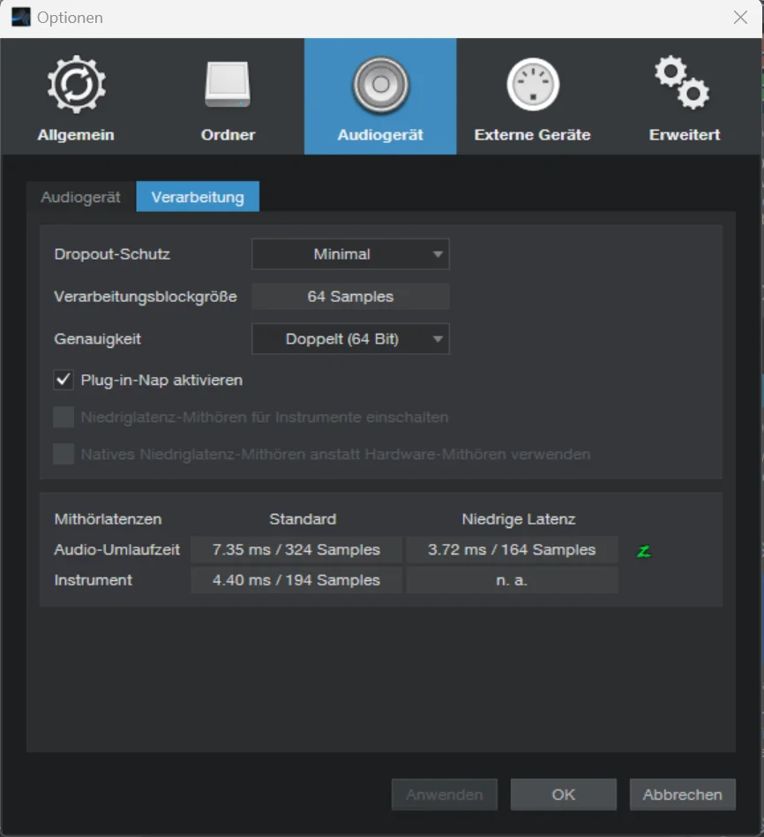Click the Instrument row label
Viewport: 764px width, 837px height.
coord(93,580)
